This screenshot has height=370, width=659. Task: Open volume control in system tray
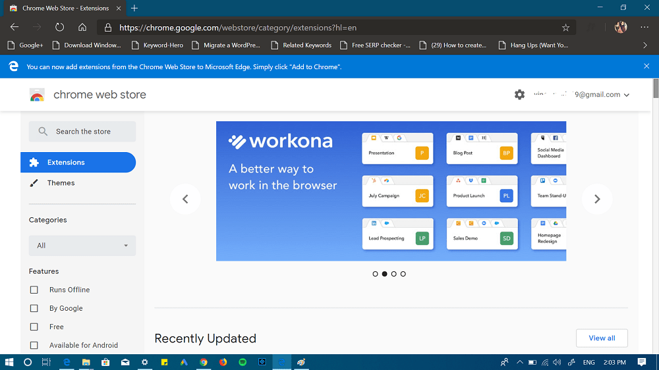tap(558, 362)
